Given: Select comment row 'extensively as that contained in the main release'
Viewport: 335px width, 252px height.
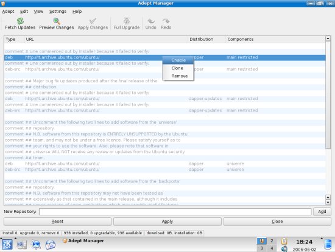Looking at the screenshot, I should [164, 199].
